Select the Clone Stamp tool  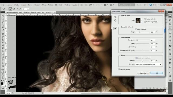coord(3,40)
